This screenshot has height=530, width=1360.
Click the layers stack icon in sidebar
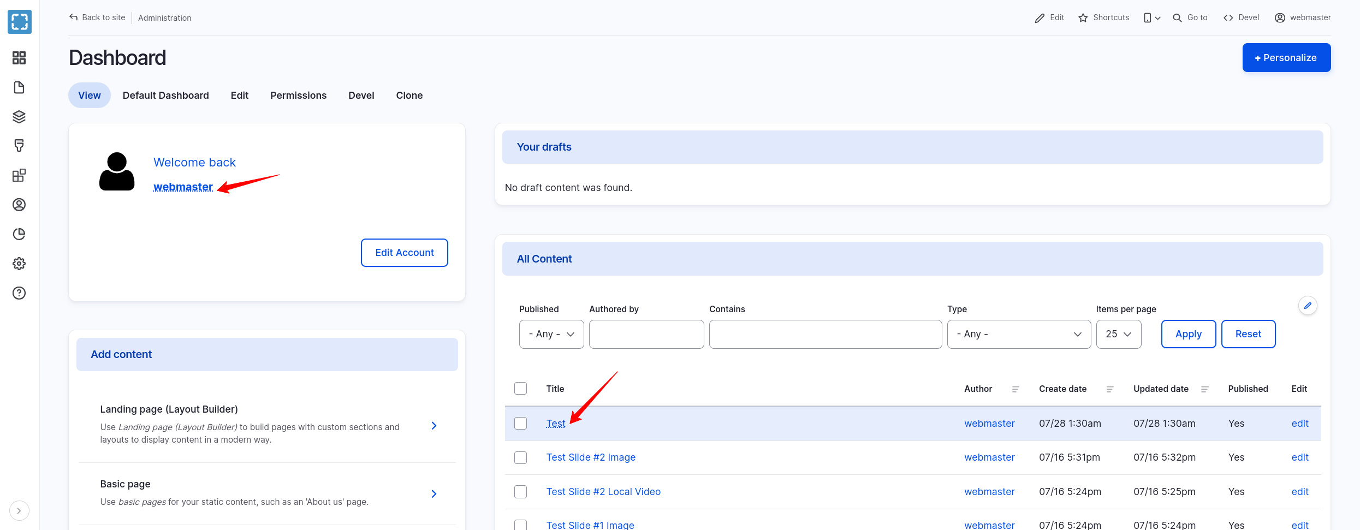point(19,117)
